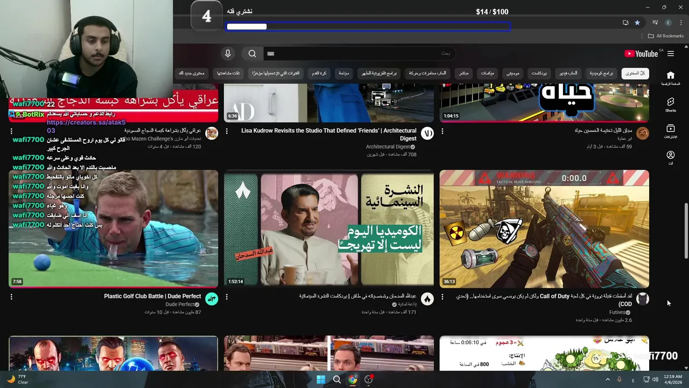Click the Lisa Kudrow Revisits the Studio title
The image size is (689, 388).
point(329,134)
